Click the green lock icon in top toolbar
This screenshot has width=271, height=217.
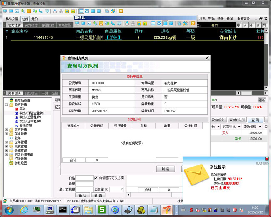73,11
